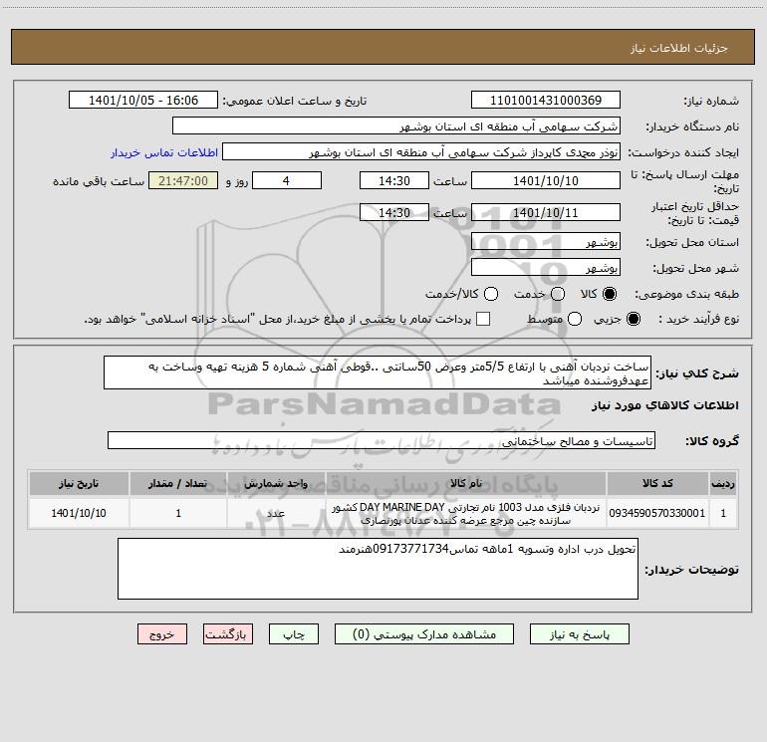Click the quantity cell showing 1
Image resolution: width=767 pixels, height=742 pixels.
tap(178, 513)
